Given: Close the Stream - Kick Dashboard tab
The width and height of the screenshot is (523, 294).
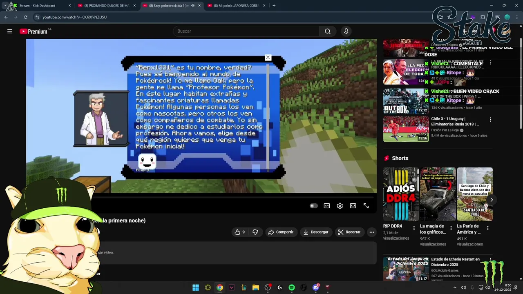Looking at the screenshot, I should (x=69, y=6).
